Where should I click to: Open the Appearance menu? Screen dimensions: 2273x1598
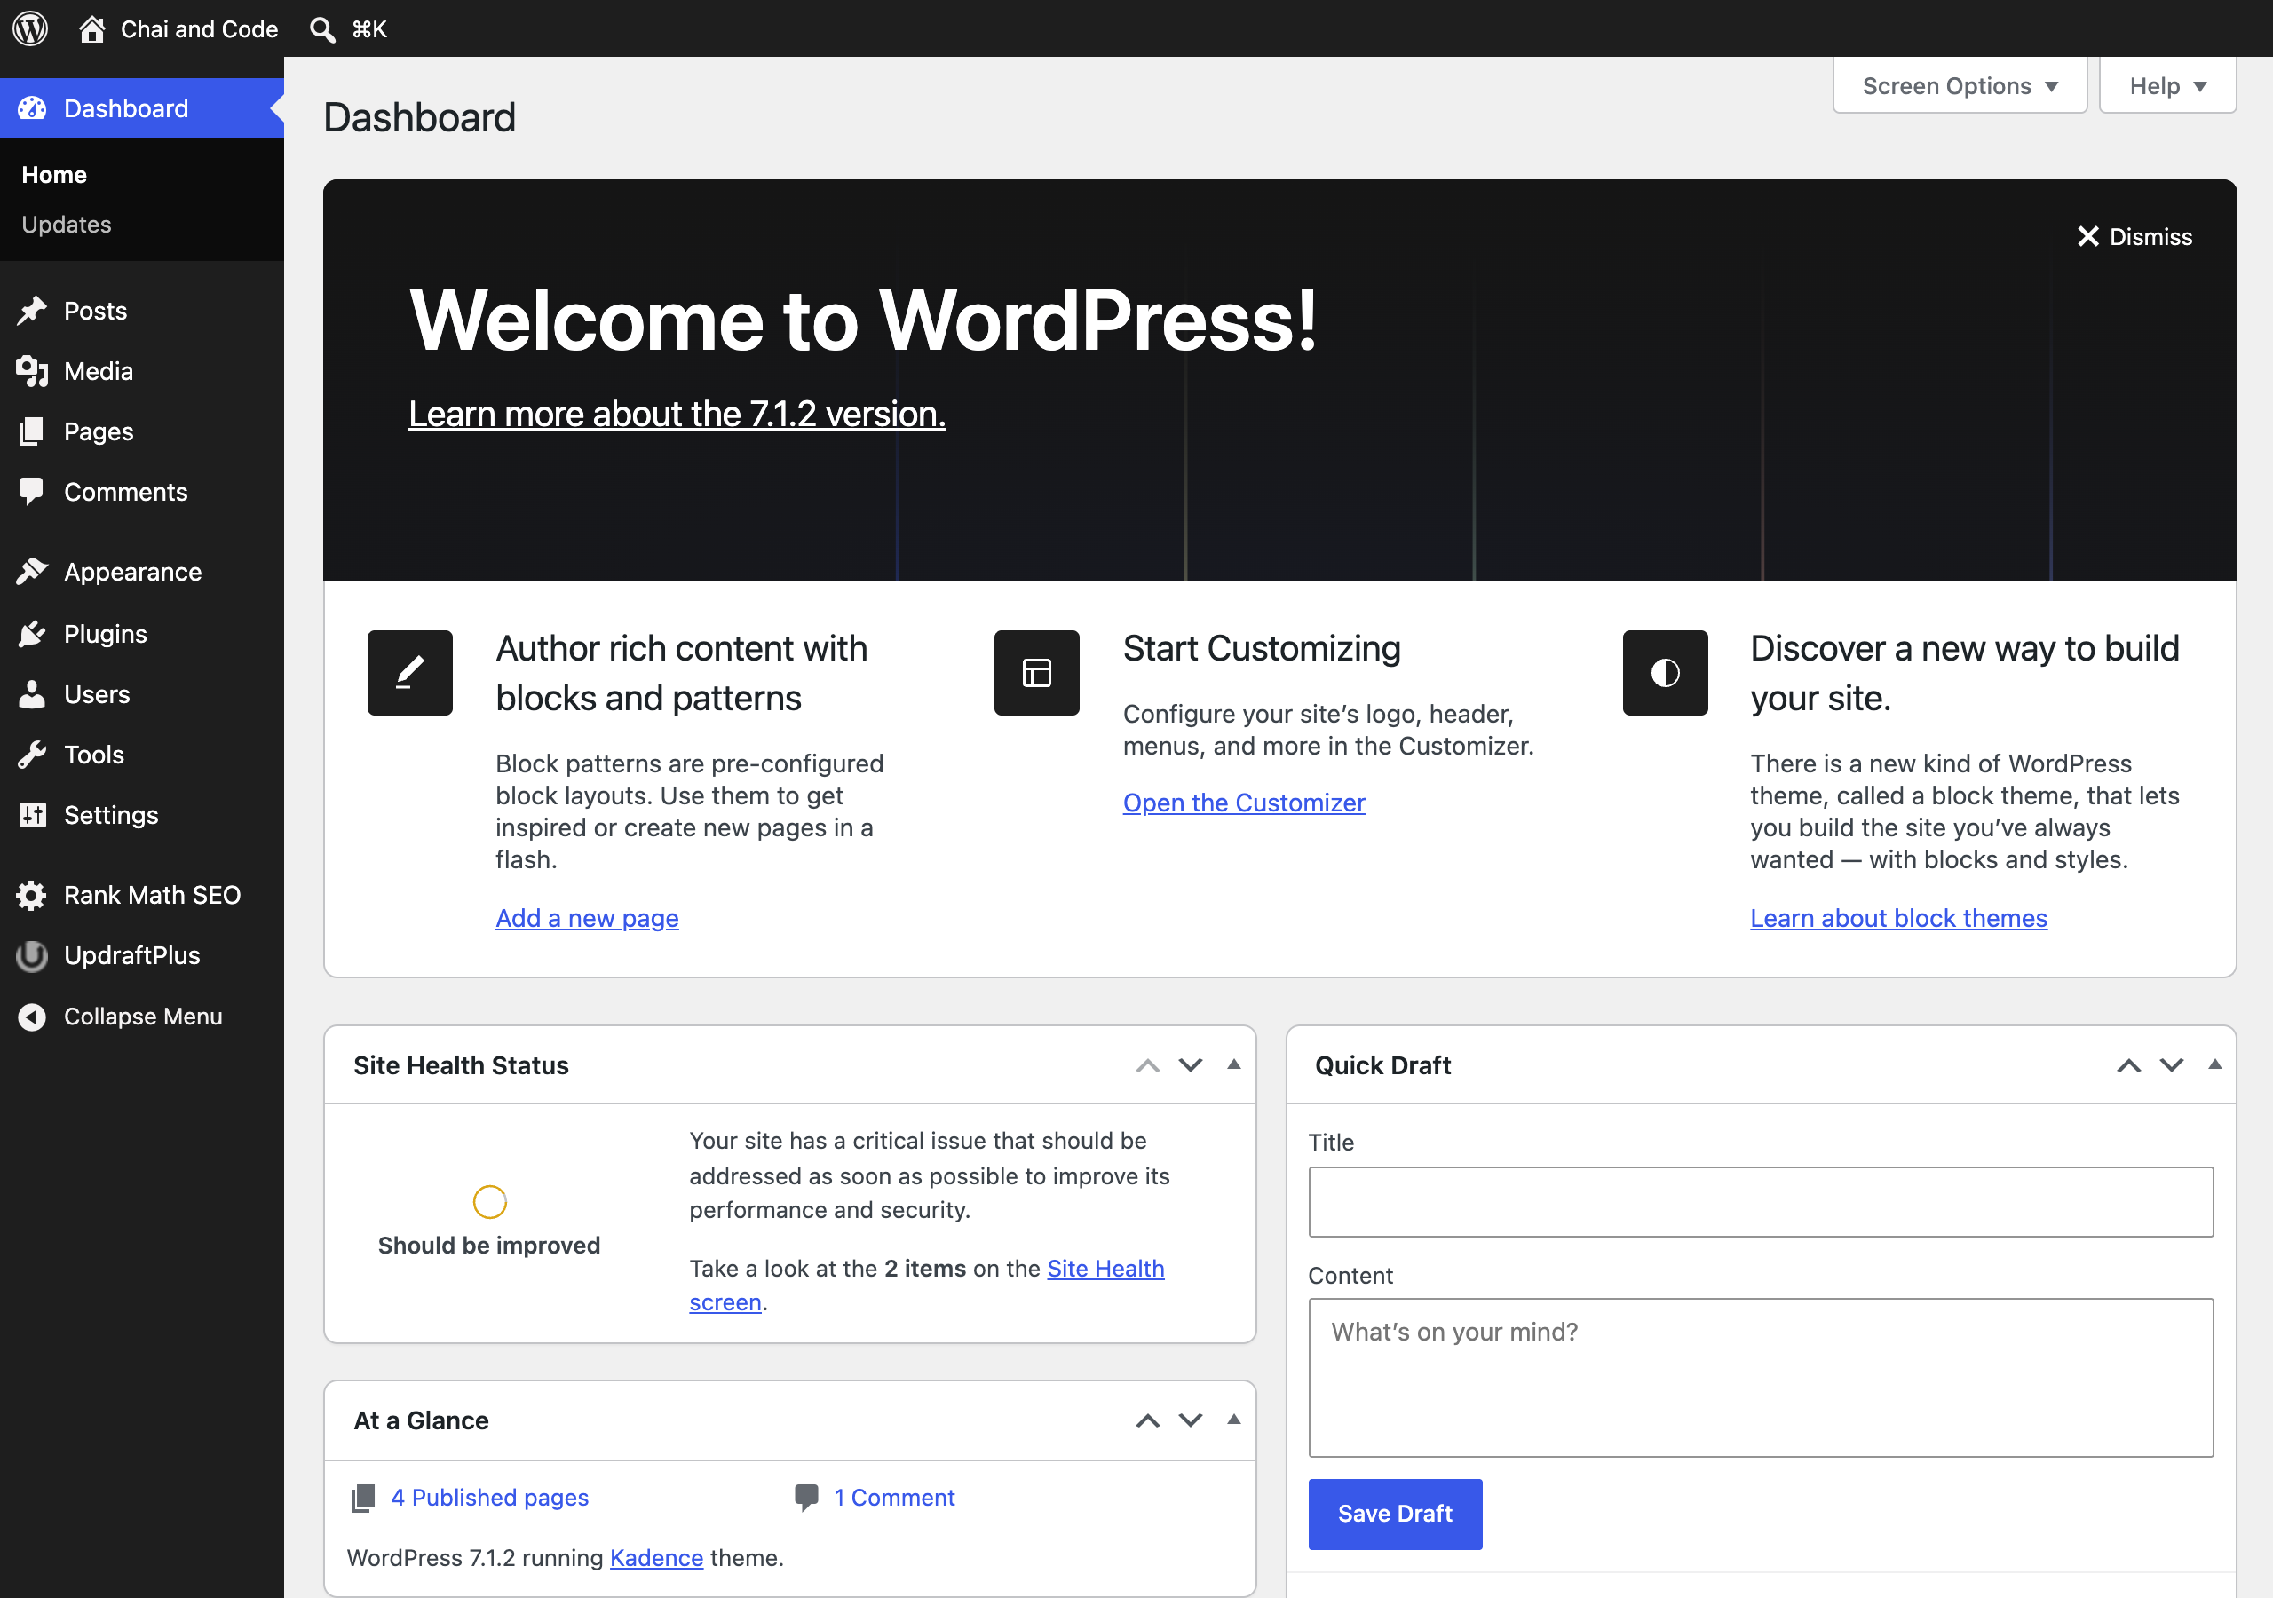click(x=141, y=573)
